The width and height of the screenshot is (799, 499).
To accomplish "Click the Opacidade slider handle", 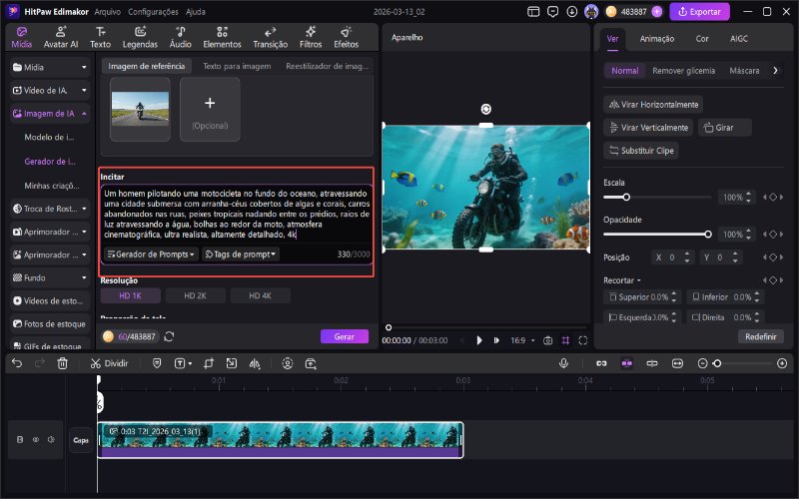I will pos(708,235).
